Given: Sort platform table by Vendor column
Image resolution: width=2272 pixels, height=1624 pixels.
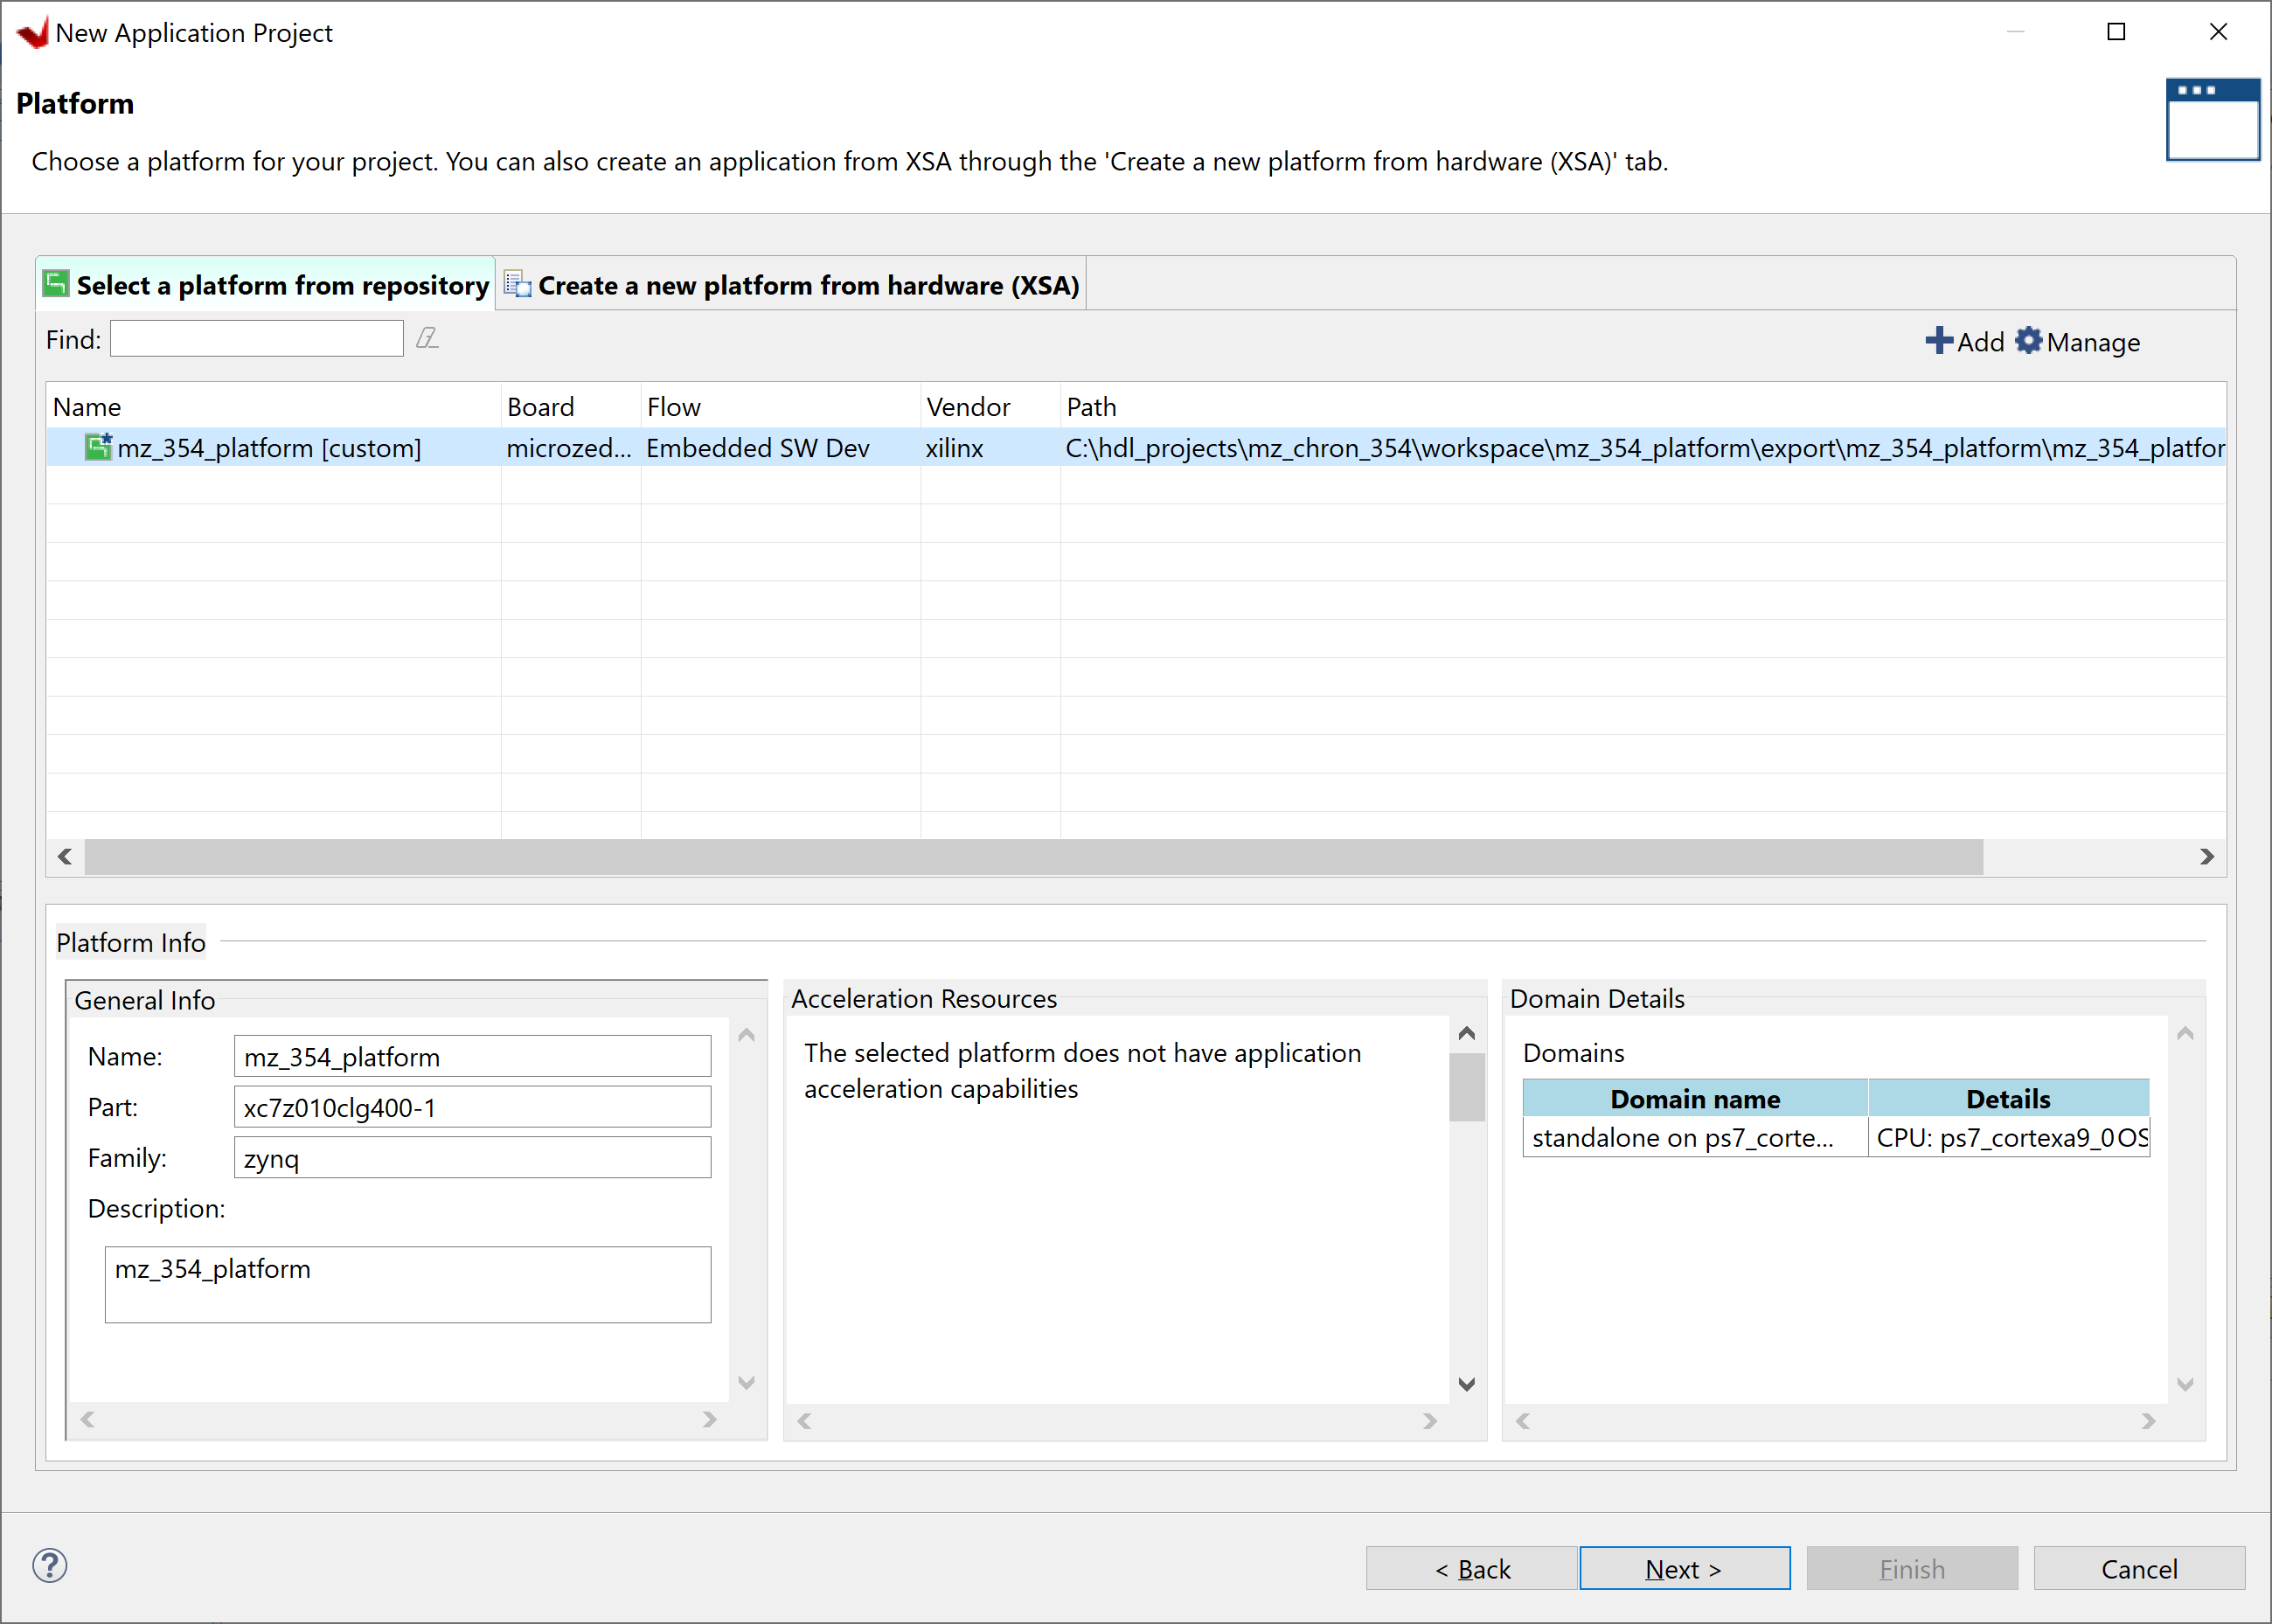Looking at the screenshot, I should click(x=967, y=407).
